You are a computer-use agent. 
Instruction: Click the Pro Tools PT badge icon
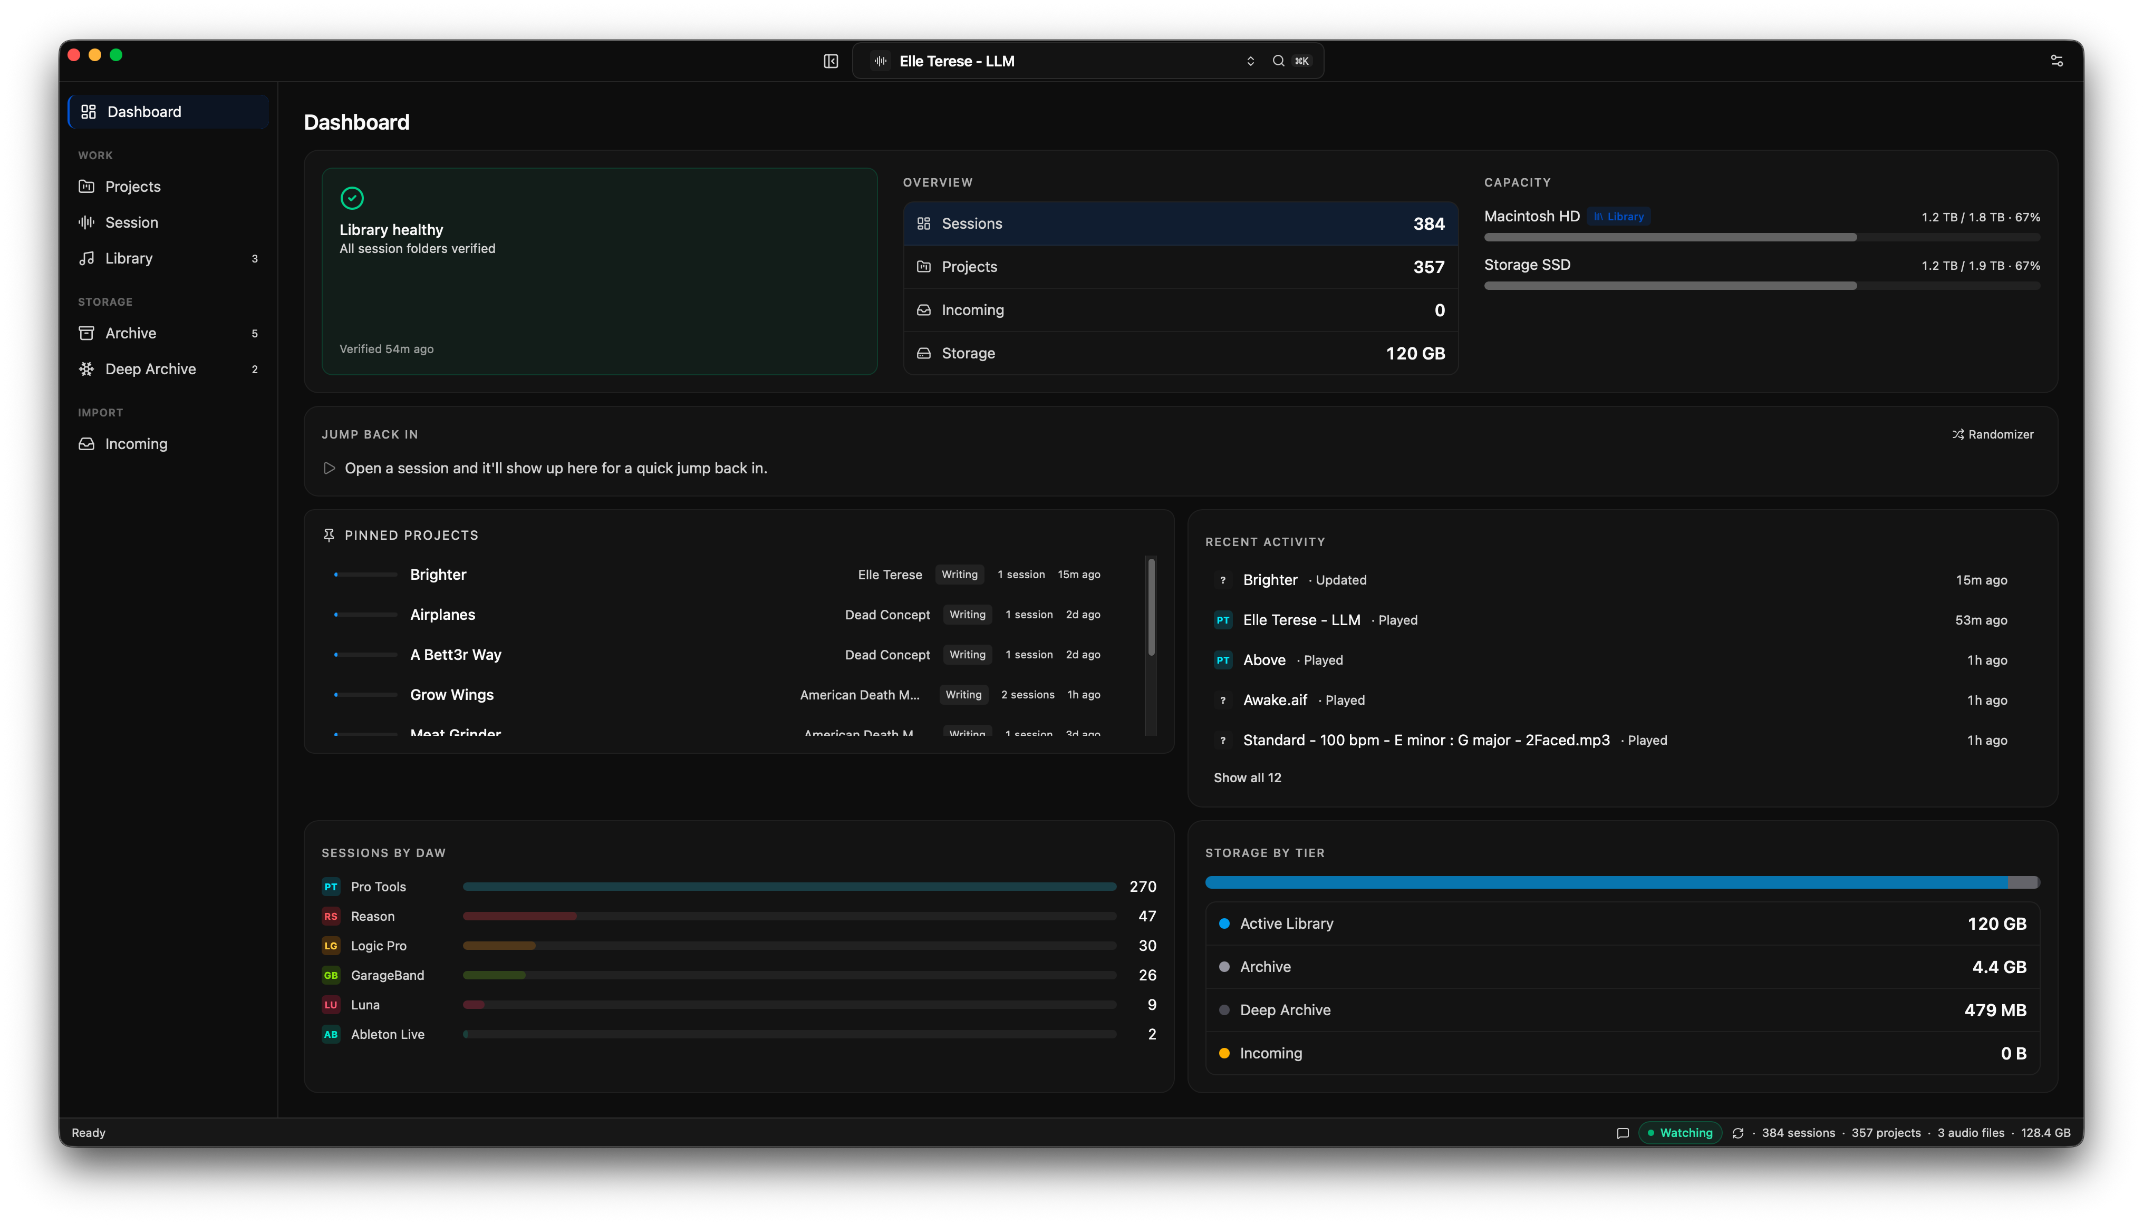click(331, 887)
